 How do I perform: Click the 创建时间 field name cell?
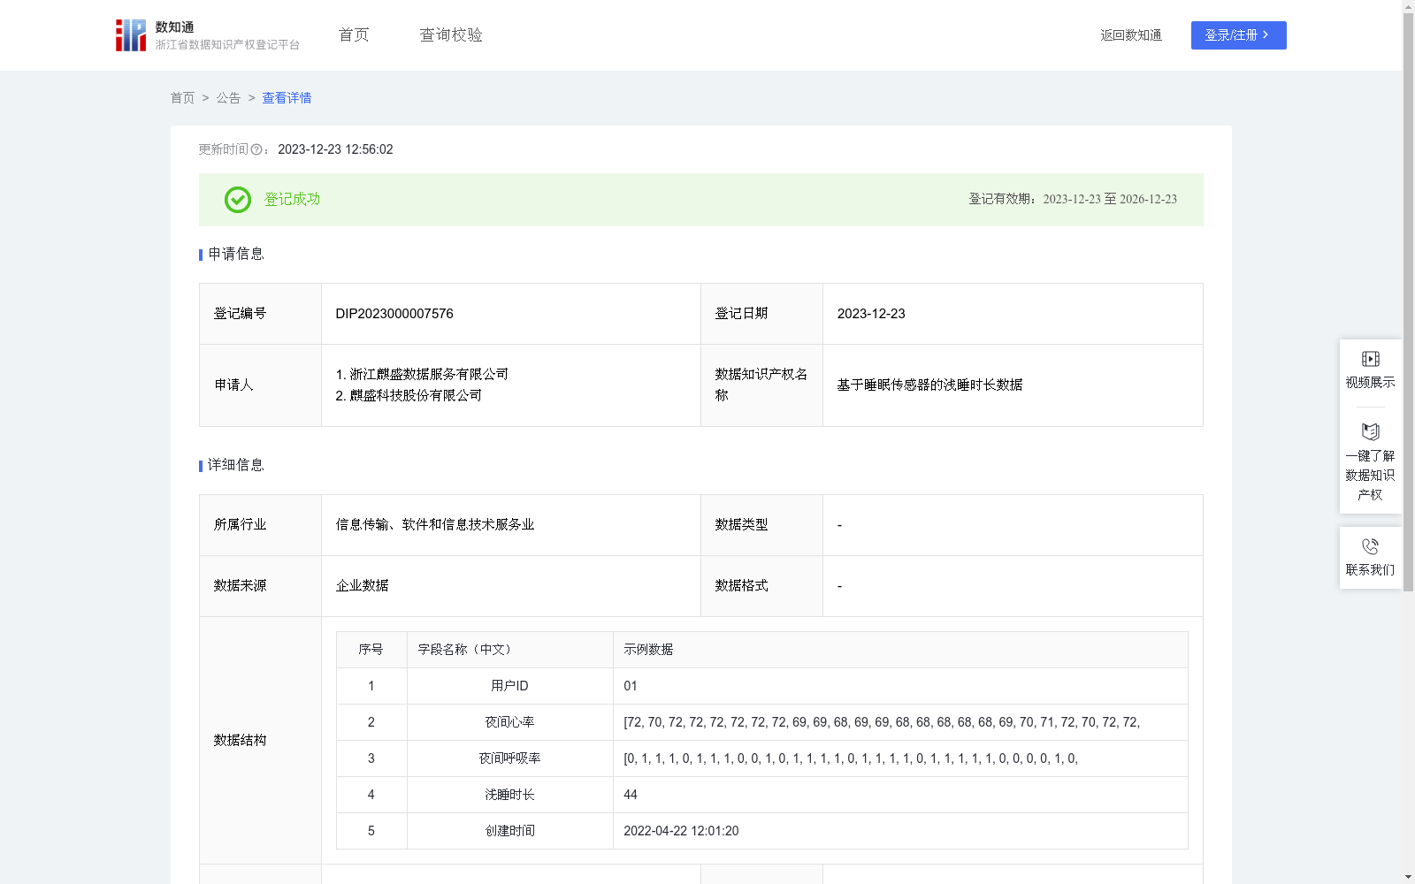click(510, 831)
